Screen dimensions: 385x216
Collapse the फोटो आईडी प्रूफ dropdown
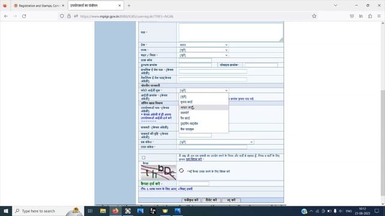[x=203, y=91]
